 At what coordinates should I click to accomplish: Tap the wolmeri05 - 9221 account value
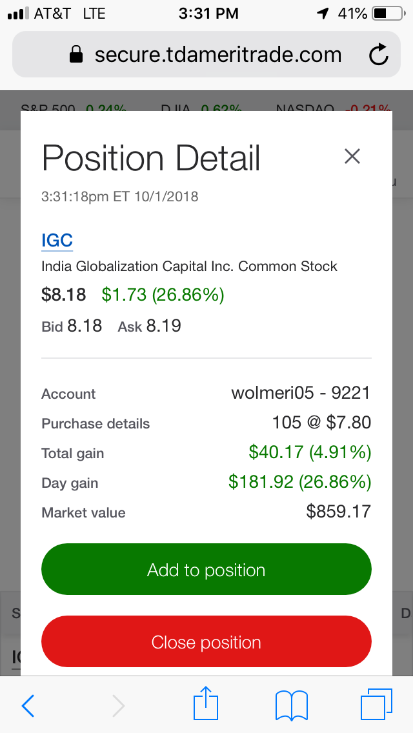point(301,392)
